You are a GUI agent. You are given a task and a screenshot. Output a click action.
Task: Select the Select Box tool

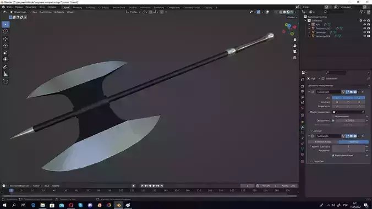point(6,24)
